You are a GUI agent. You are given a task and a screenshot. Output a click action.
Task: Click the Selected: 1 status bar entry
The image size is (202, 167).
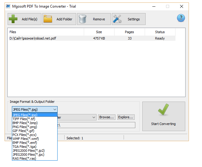[x=75, y=138]
